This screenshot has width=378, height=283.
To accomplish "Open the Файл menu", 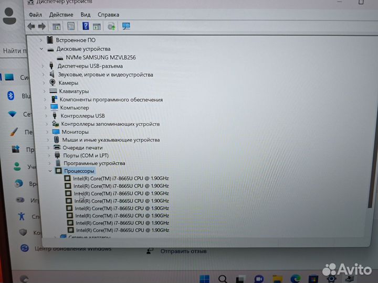I will click(x=35, y=15).
